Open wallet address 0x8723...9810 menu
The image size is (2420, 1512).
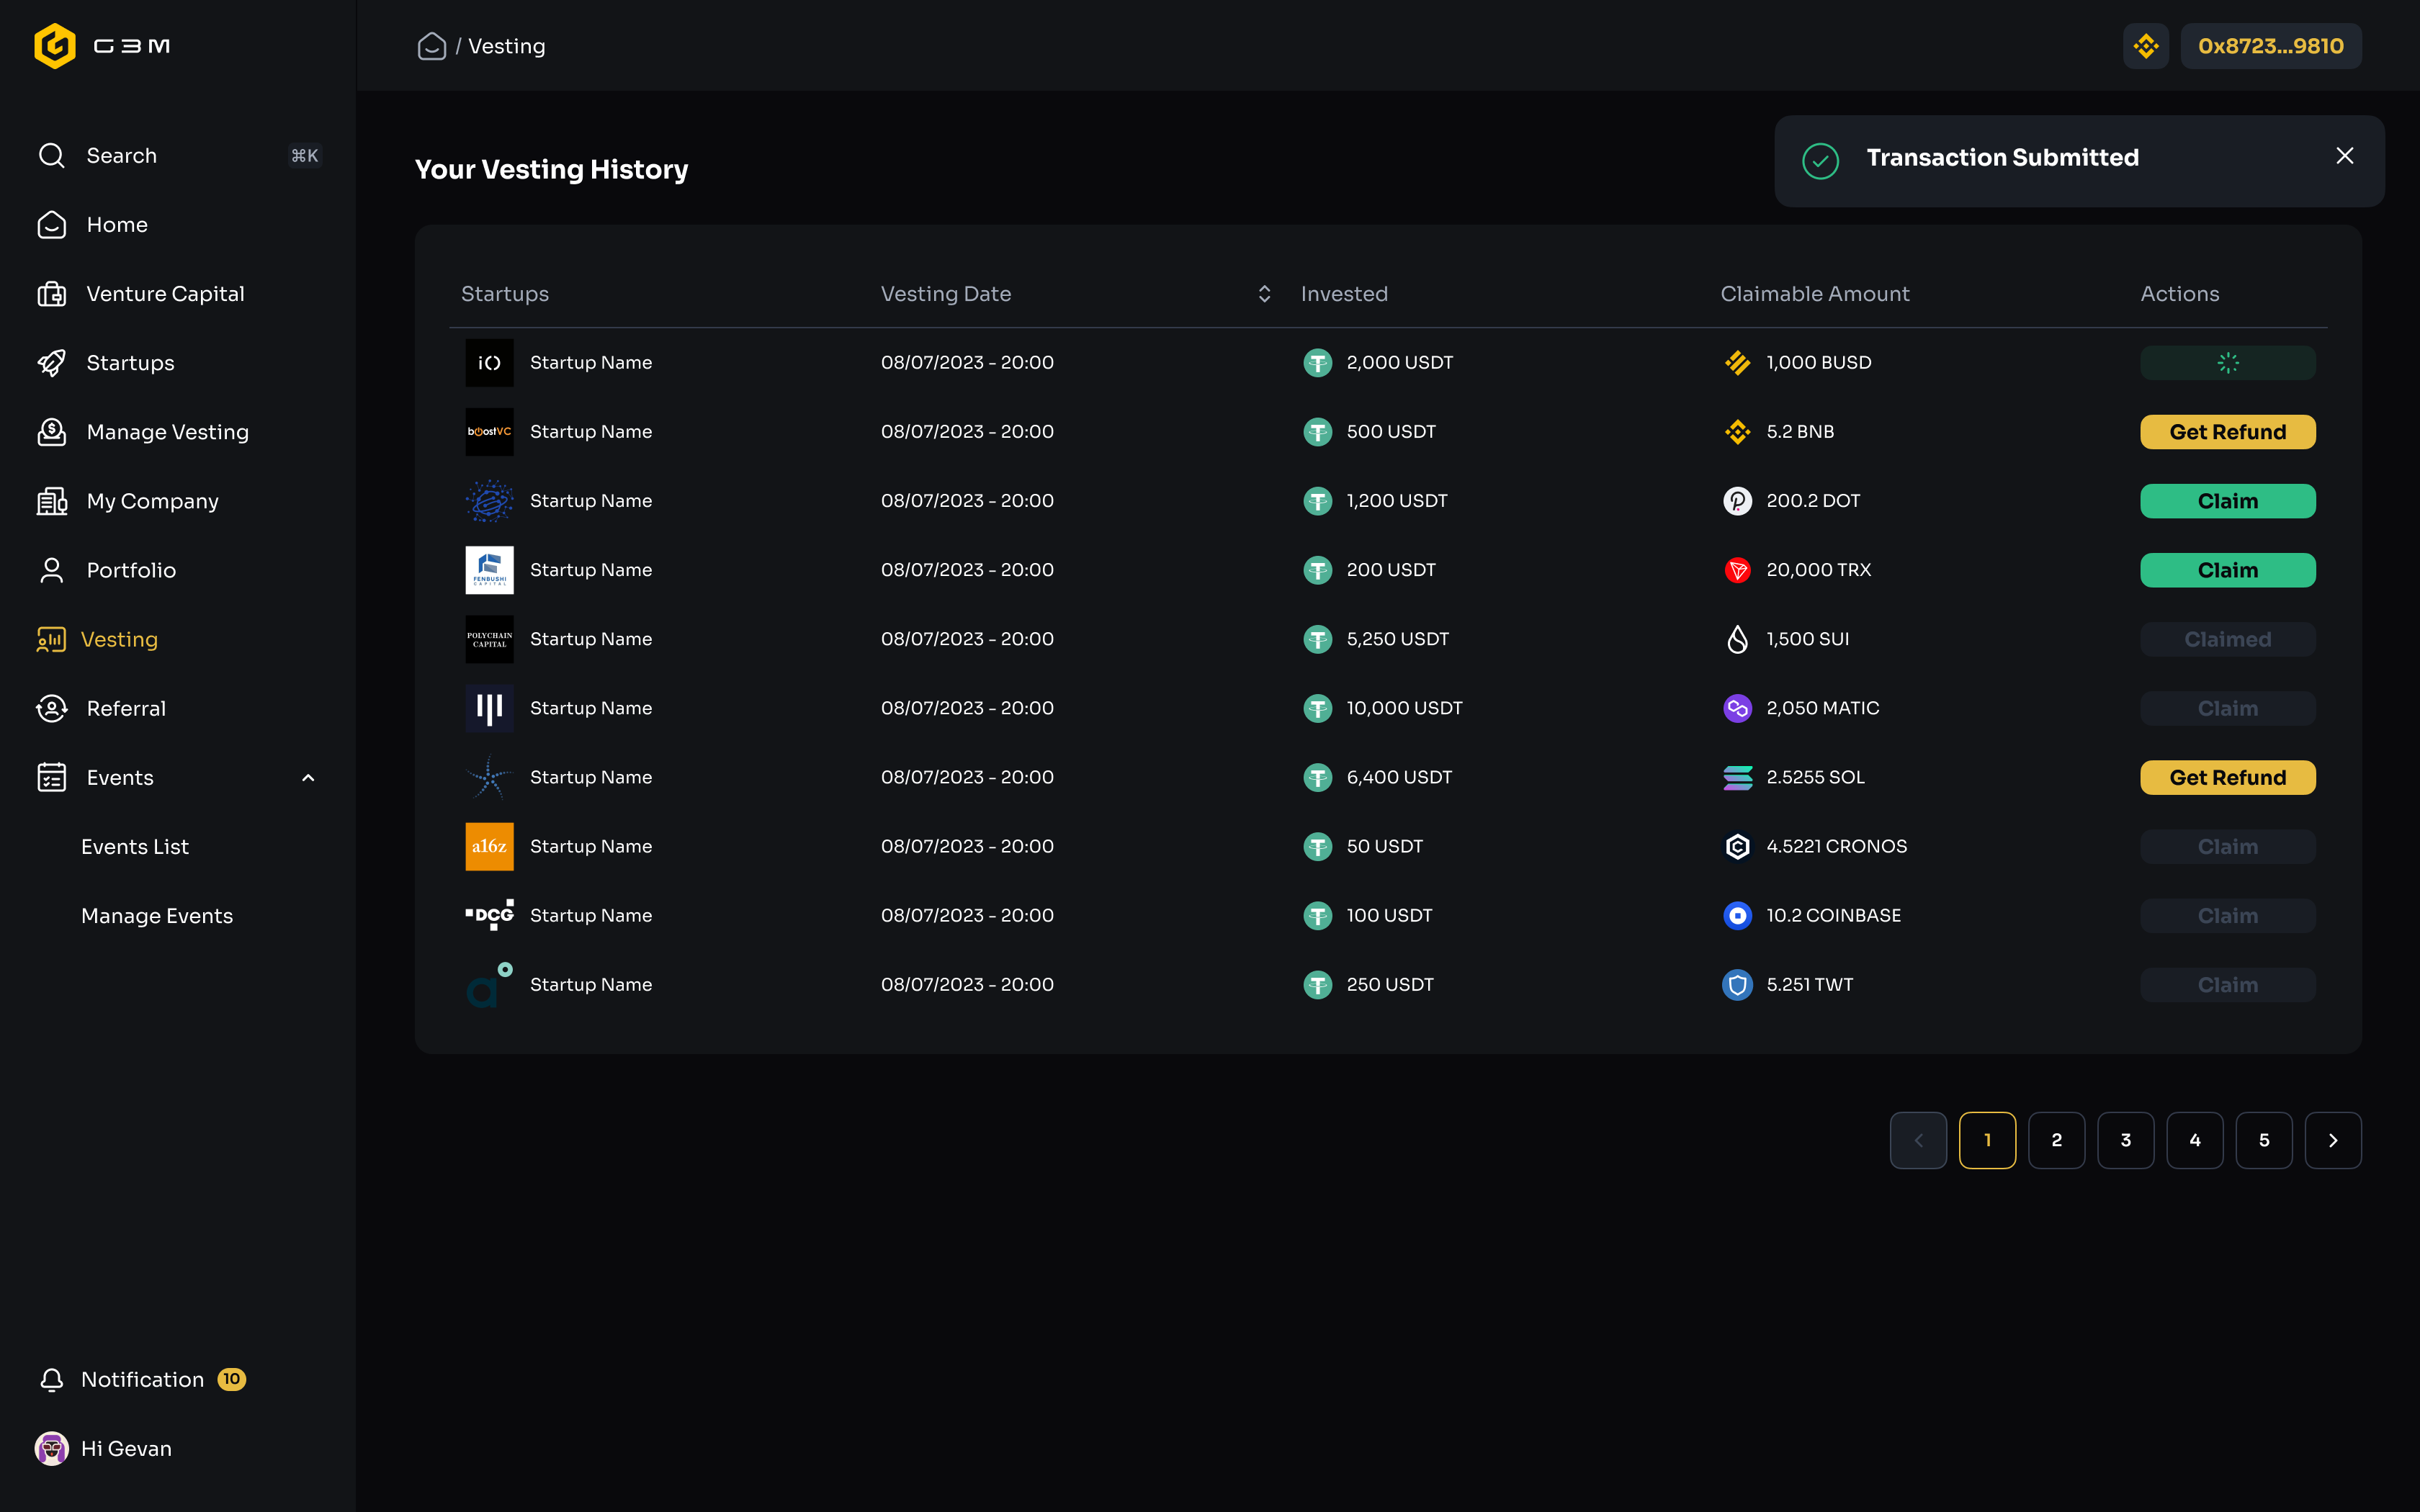pos(2270,46)
